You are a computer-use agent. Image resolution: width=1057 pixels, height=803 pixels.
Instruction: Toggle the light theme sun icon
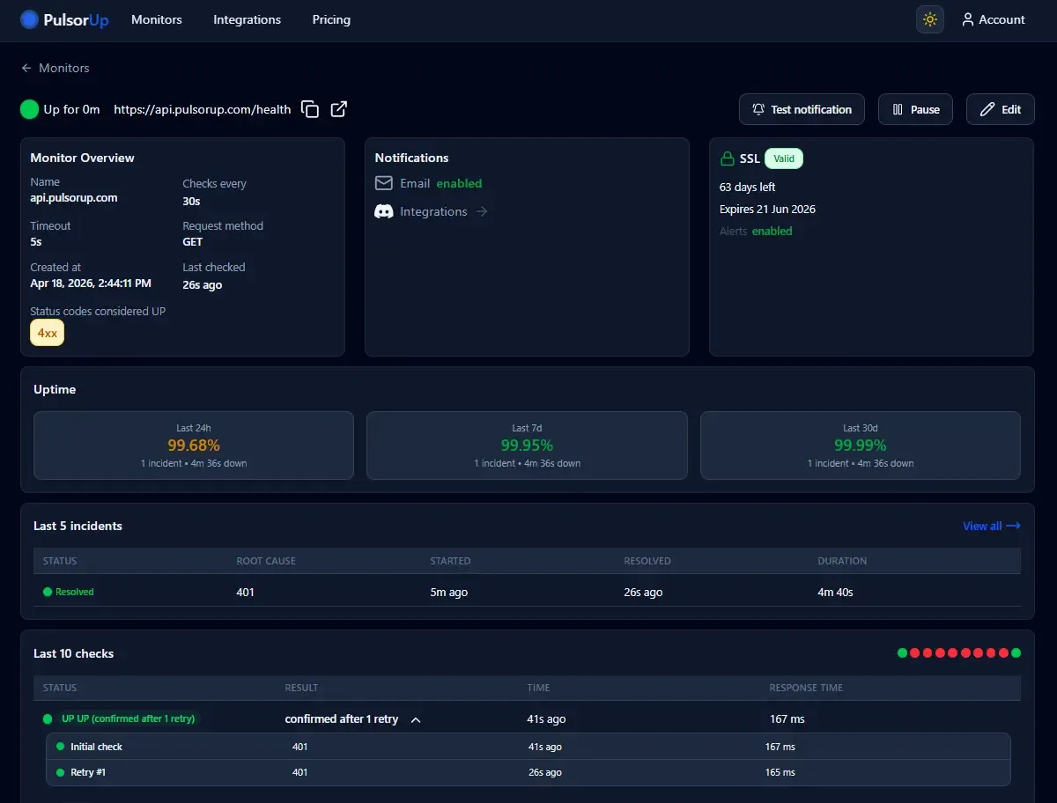[930, 19]
